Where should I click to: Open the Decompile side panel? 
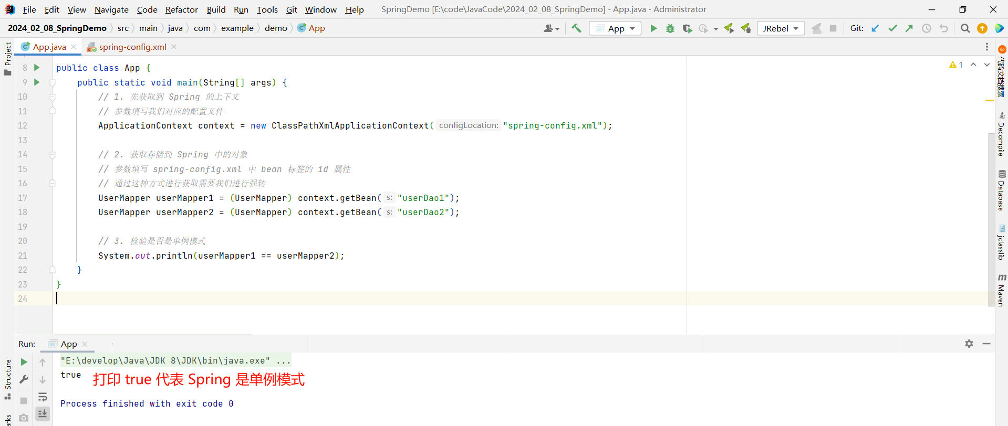pyautogui.click(x=1002, y=134)
